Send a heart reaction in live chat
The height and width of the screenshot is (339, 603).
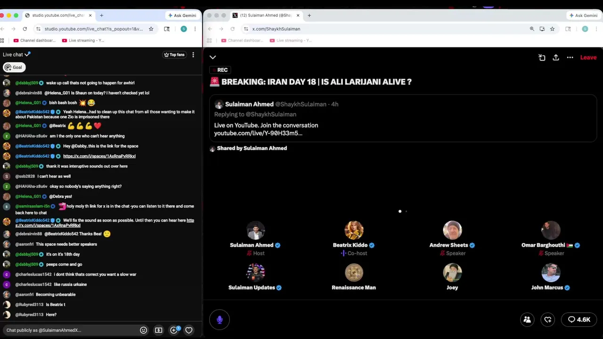coord(189,330)
